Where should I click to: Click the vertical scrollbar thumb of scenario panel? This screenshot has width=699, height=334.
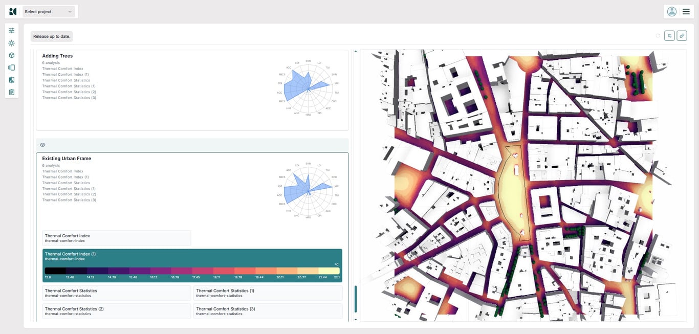click(x=356, y=299)
